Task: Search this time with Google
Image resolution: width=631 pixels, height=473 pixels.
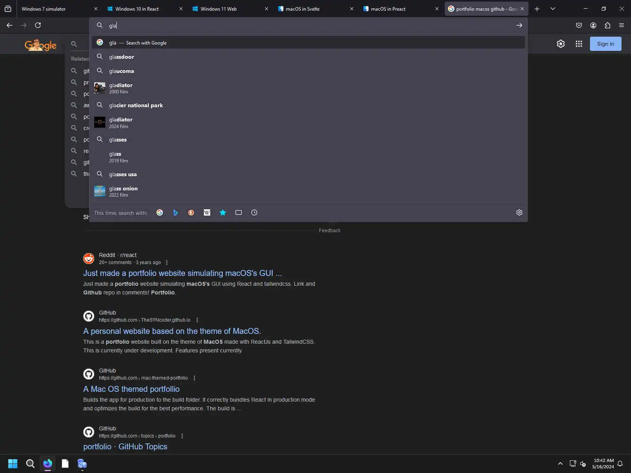Action: (x=160, y=212)
